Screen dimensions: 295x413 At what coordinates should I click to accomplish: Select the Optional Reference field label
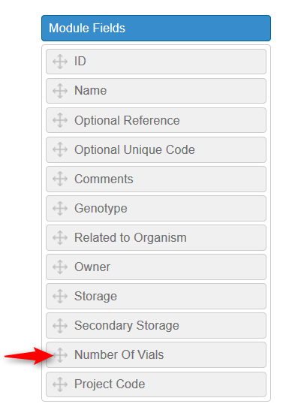coord(127,121)
